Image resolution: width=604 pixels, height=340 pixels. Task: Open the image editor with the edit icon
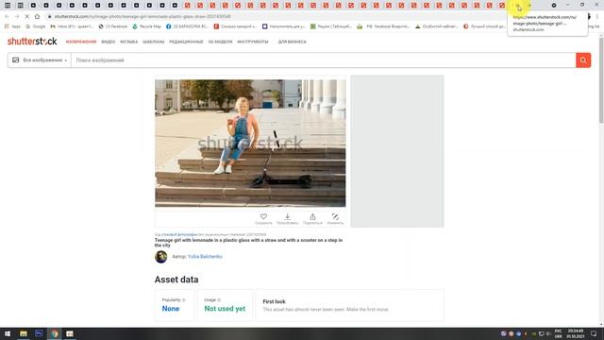coord(335,216)
